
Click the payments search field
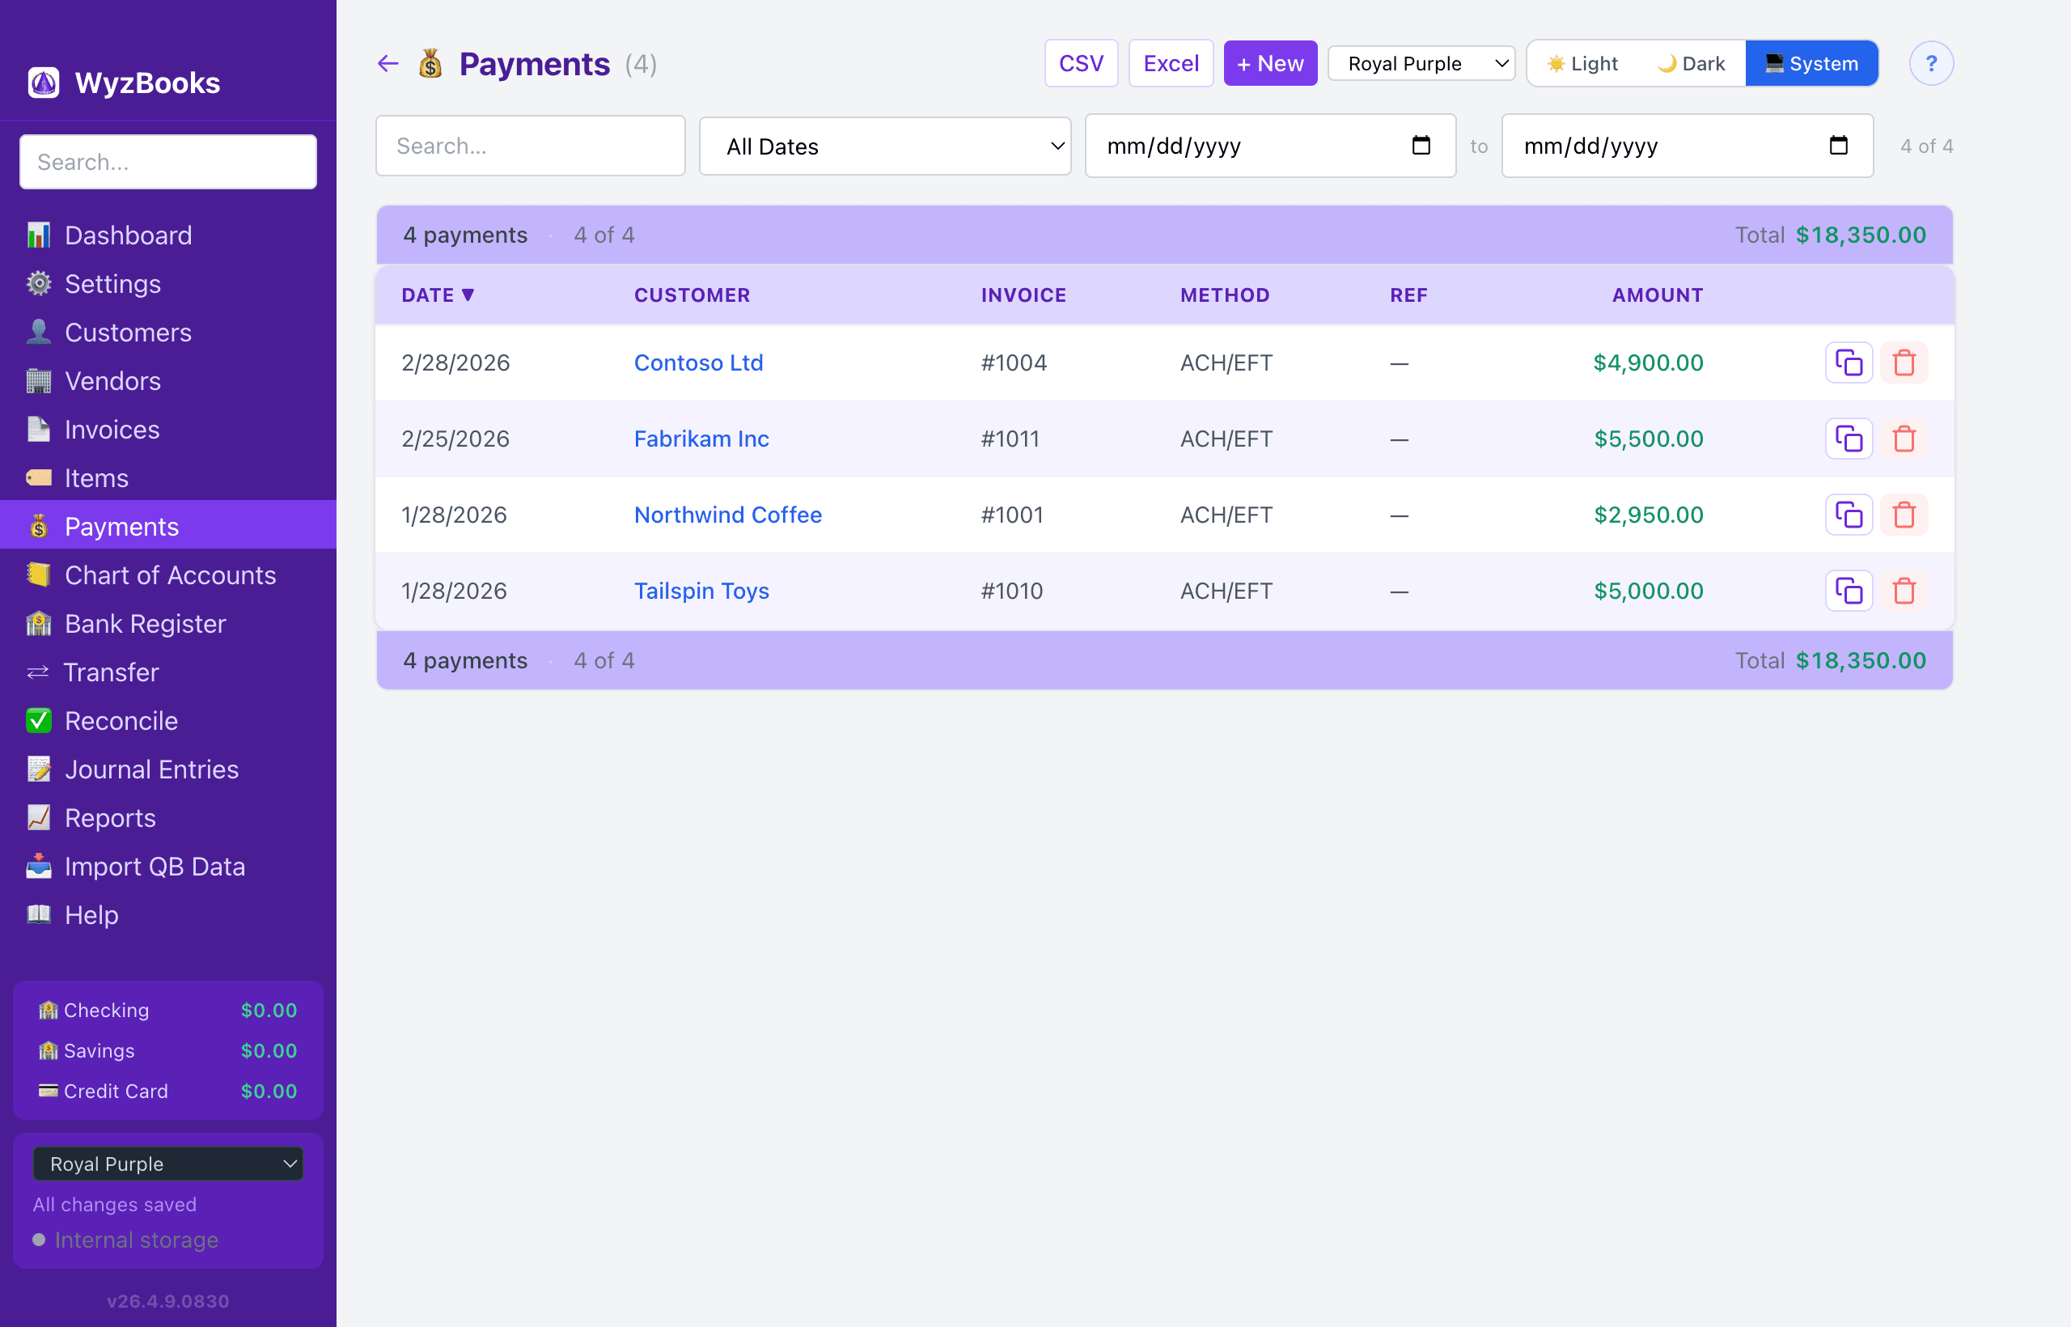point(530,146)
